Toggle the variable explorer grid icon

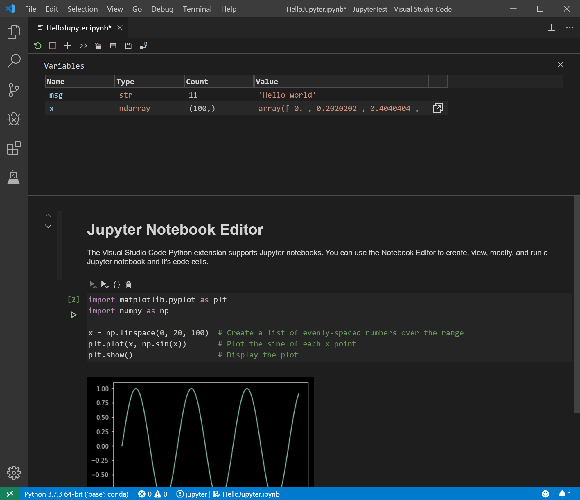coord(113,46)
